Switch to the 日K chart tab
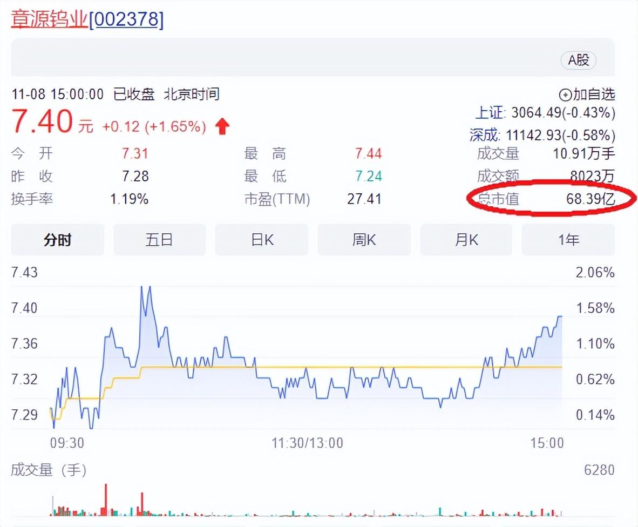 [x=262, y=240]
